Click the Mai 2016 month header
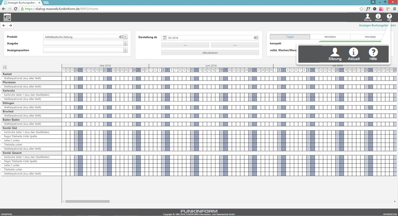 click(x=105, y=65)
